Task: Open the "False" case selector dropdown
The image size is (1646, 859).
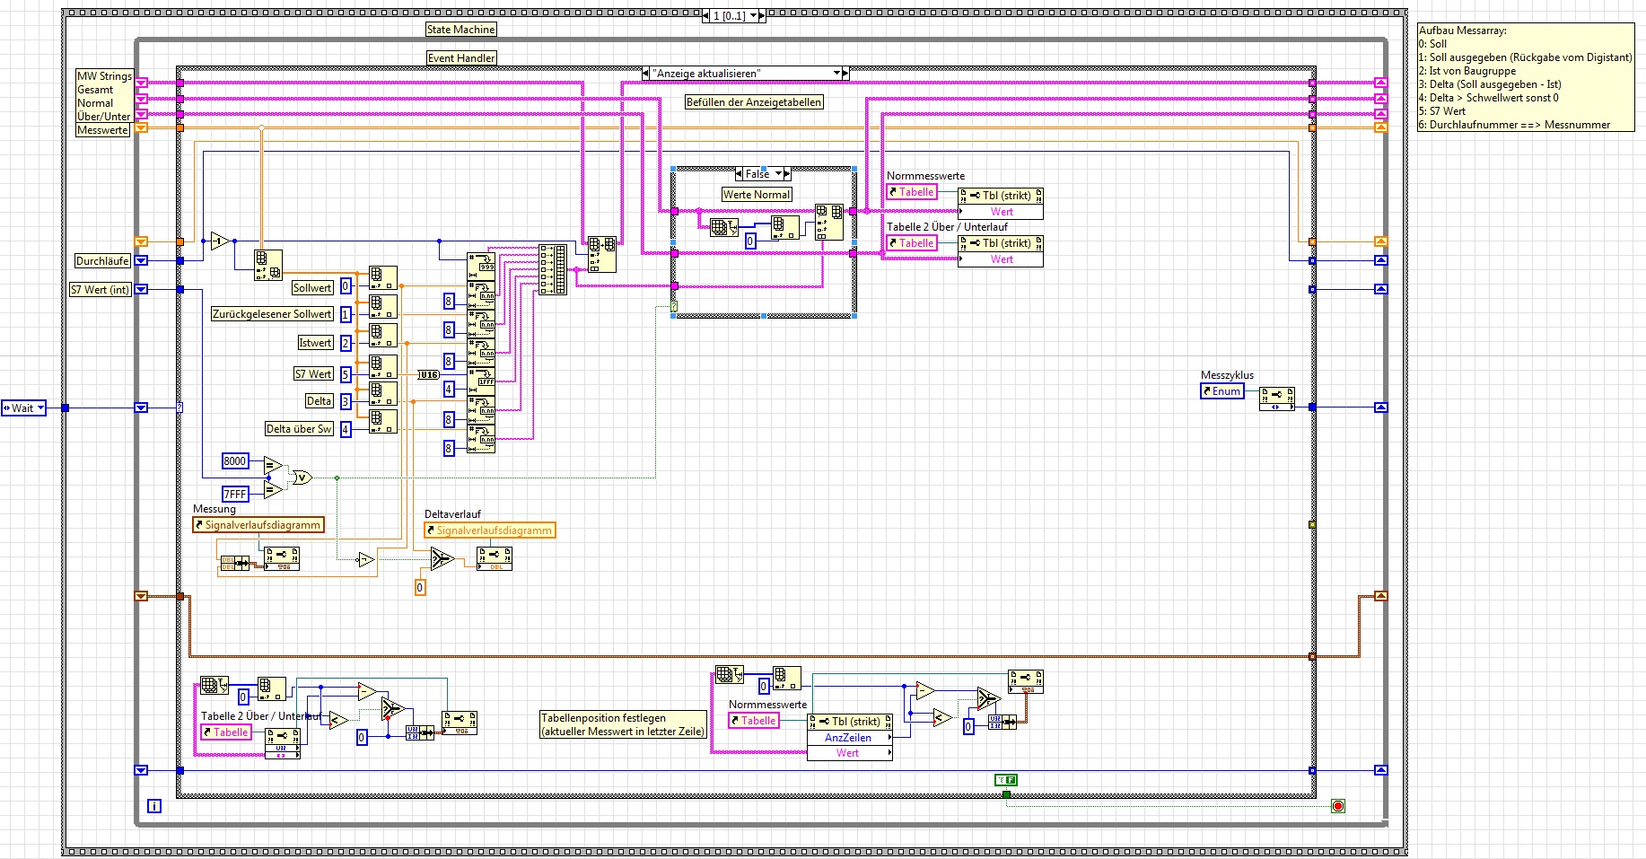Action: pyautogui.click(x=778, y=174)
